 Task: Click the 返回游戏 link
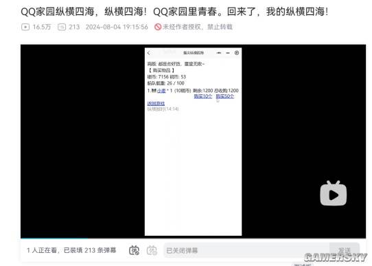pos(156,103)
